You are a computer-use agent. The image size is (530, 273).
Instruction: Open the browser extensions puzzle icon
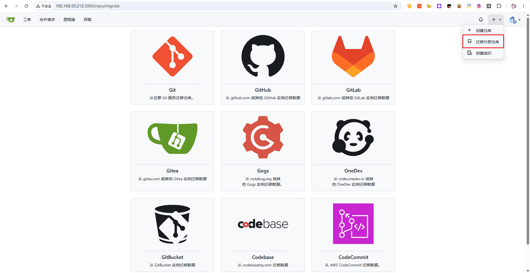[x=499, y=6]
